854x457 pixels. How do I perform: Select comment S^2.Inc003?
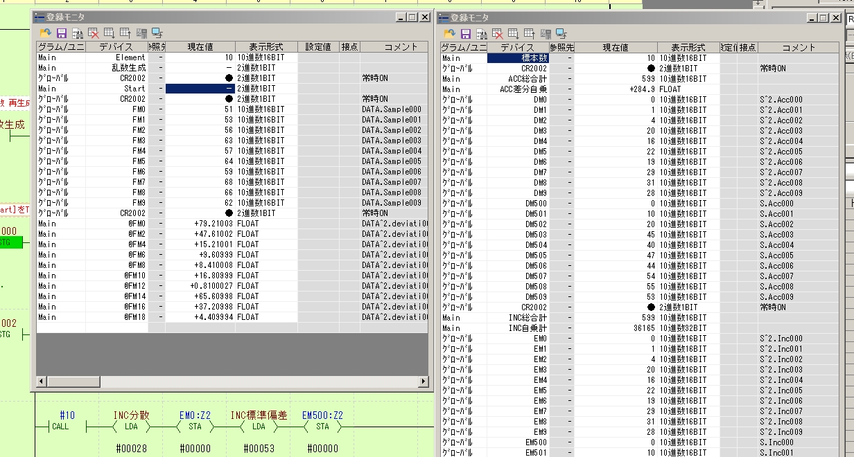781,370
